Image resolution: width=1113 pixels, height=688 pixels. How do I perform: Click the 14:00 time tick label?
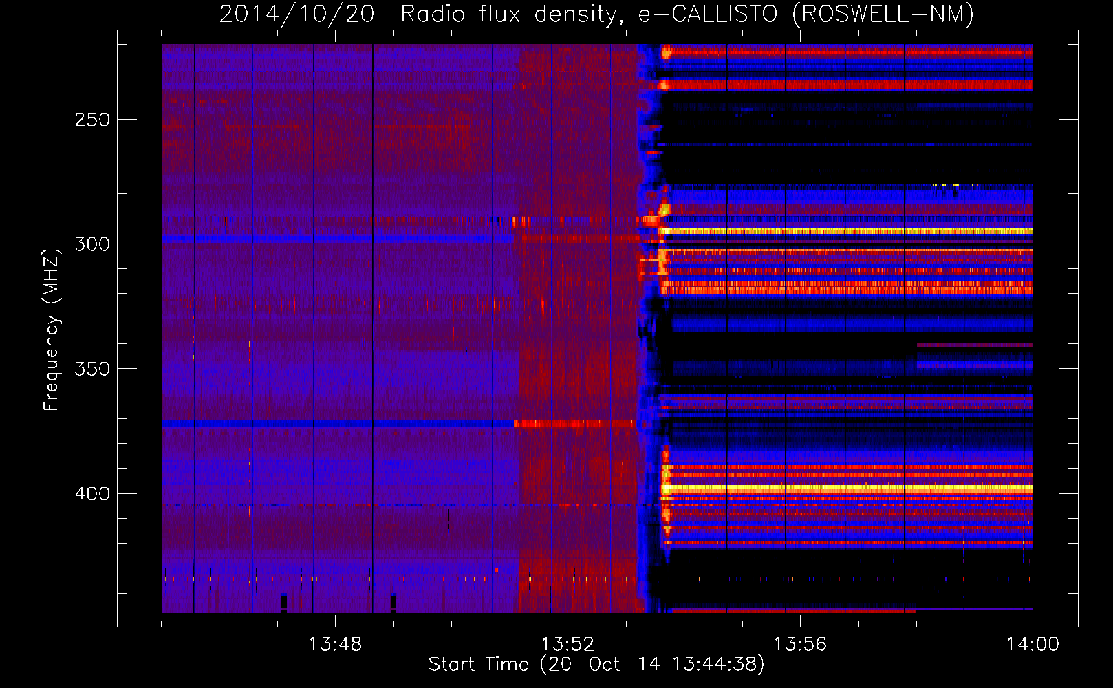(1033, 644)
